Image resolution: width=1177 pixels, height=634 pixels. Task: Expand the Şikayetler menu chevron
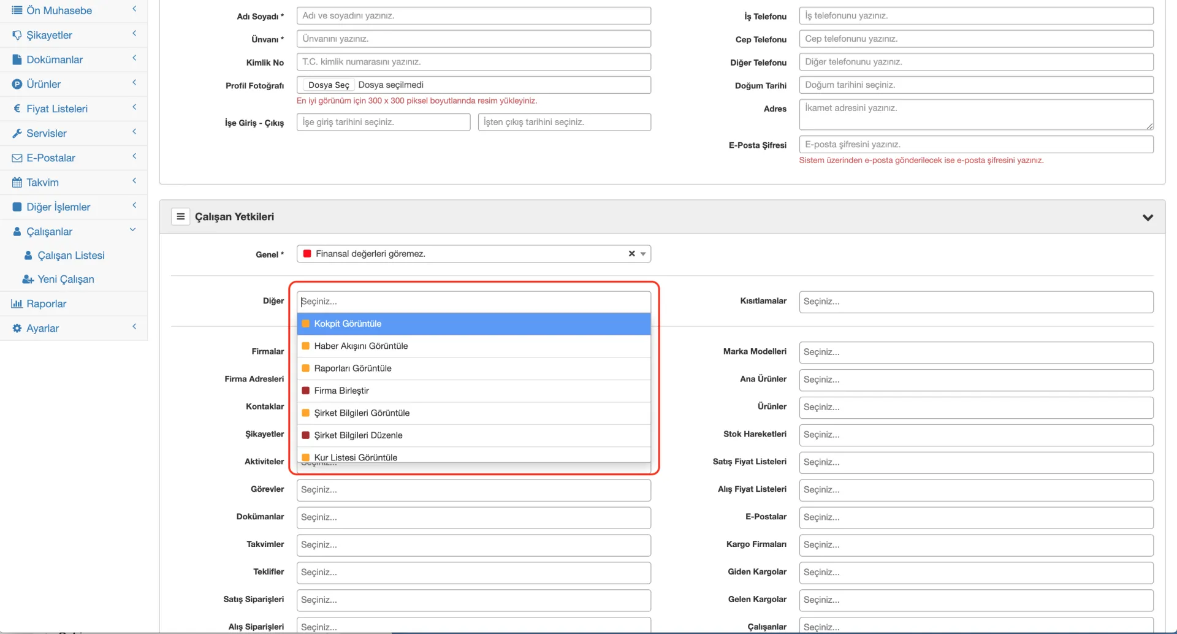pos(134,33)
